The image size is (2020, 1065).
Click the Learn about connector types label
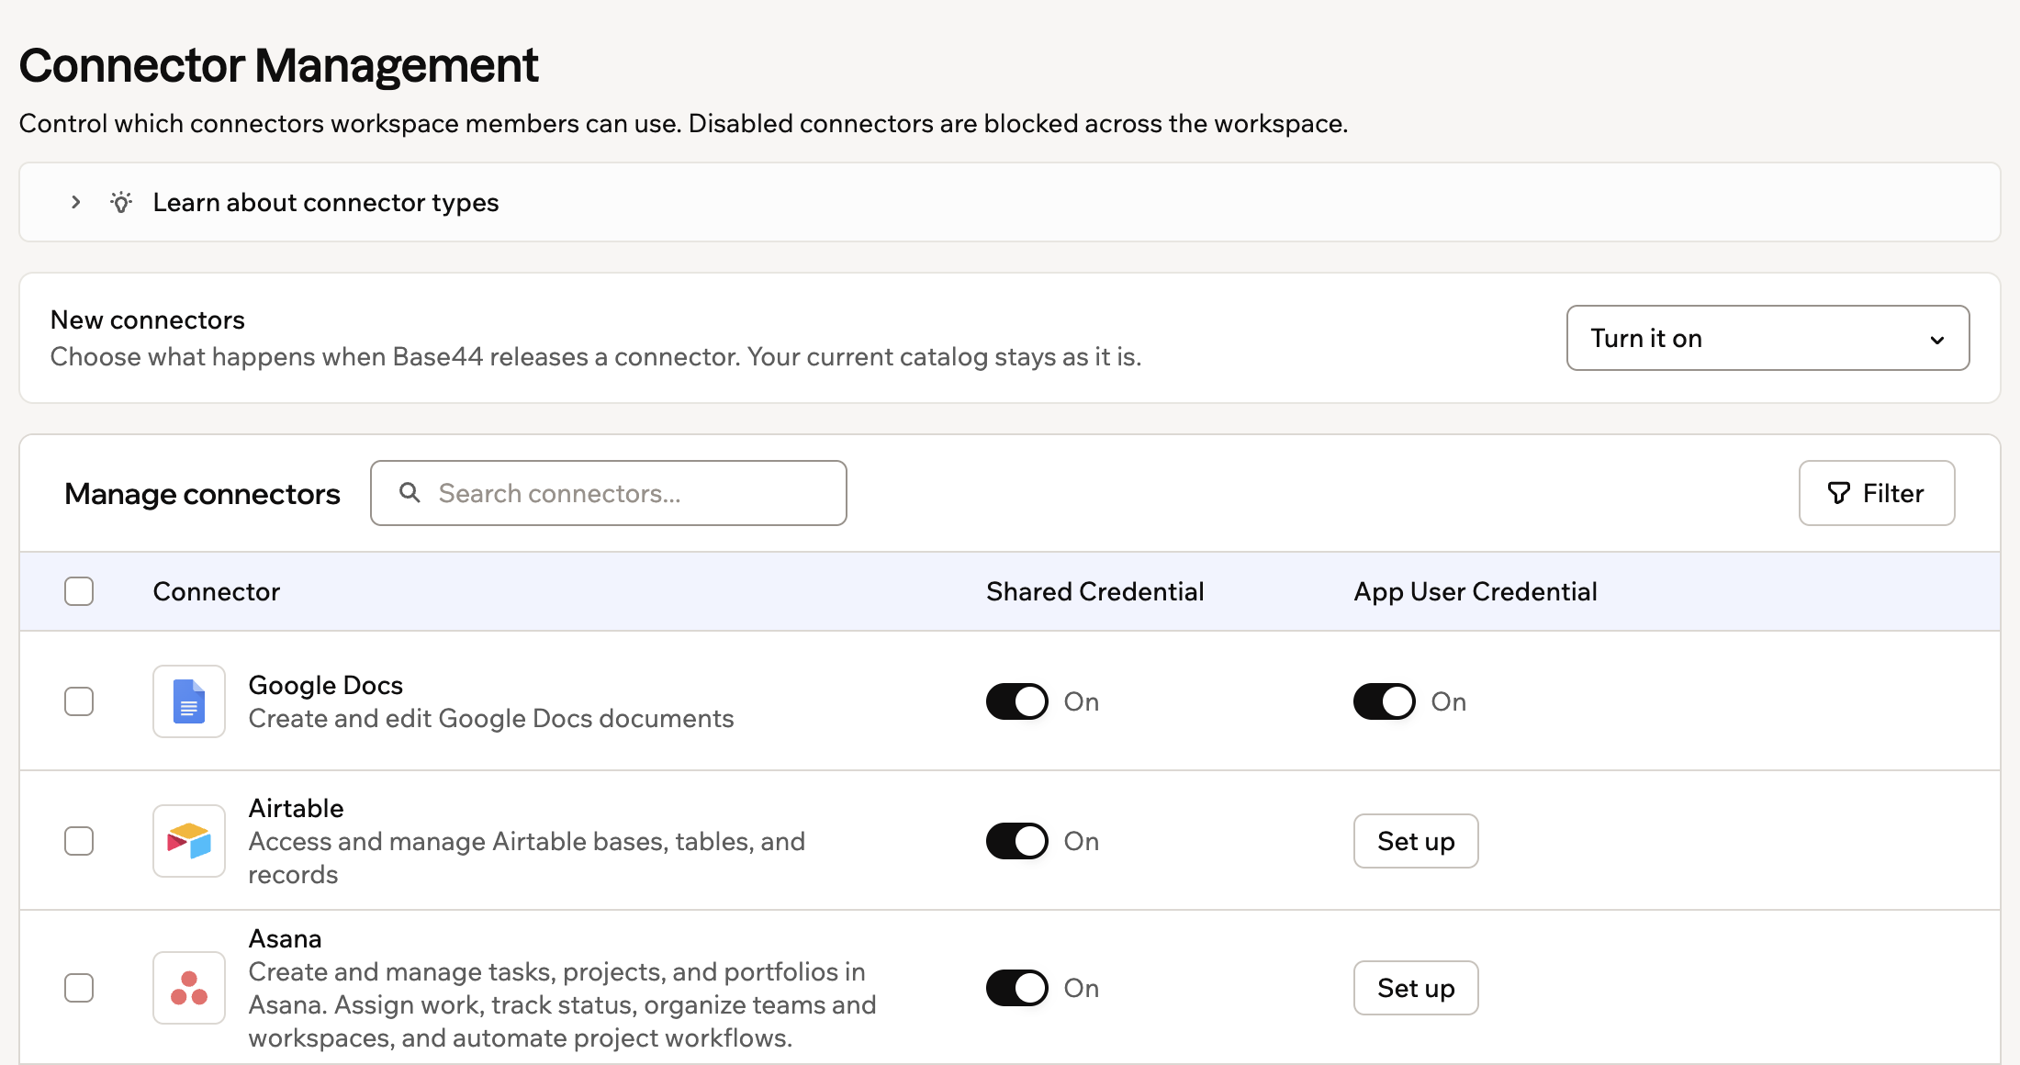[326, 202]
